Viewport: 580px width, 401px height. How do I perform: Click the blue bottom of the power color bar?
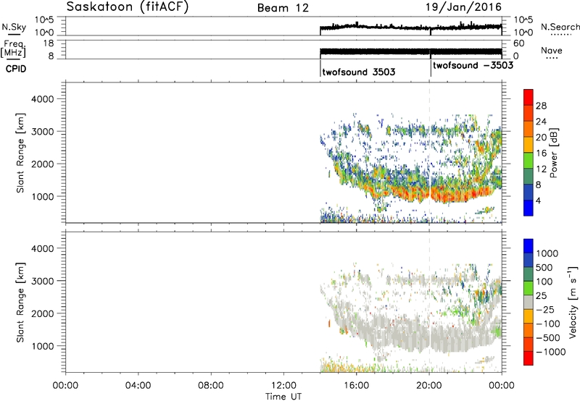coord(529,208)
